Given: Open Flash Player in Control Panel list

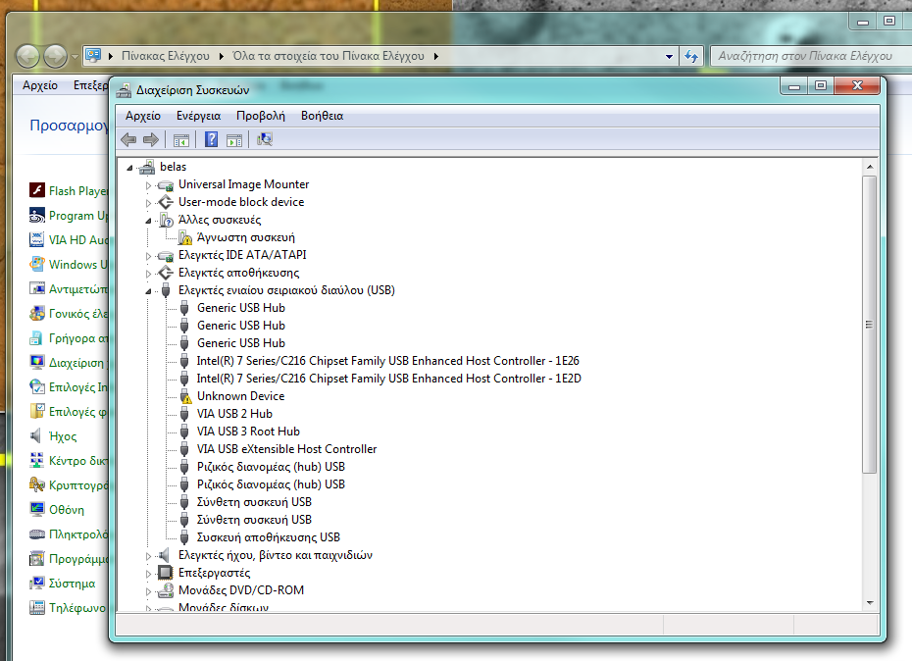Looking at the screenshot, I should (x=77, y=191).
